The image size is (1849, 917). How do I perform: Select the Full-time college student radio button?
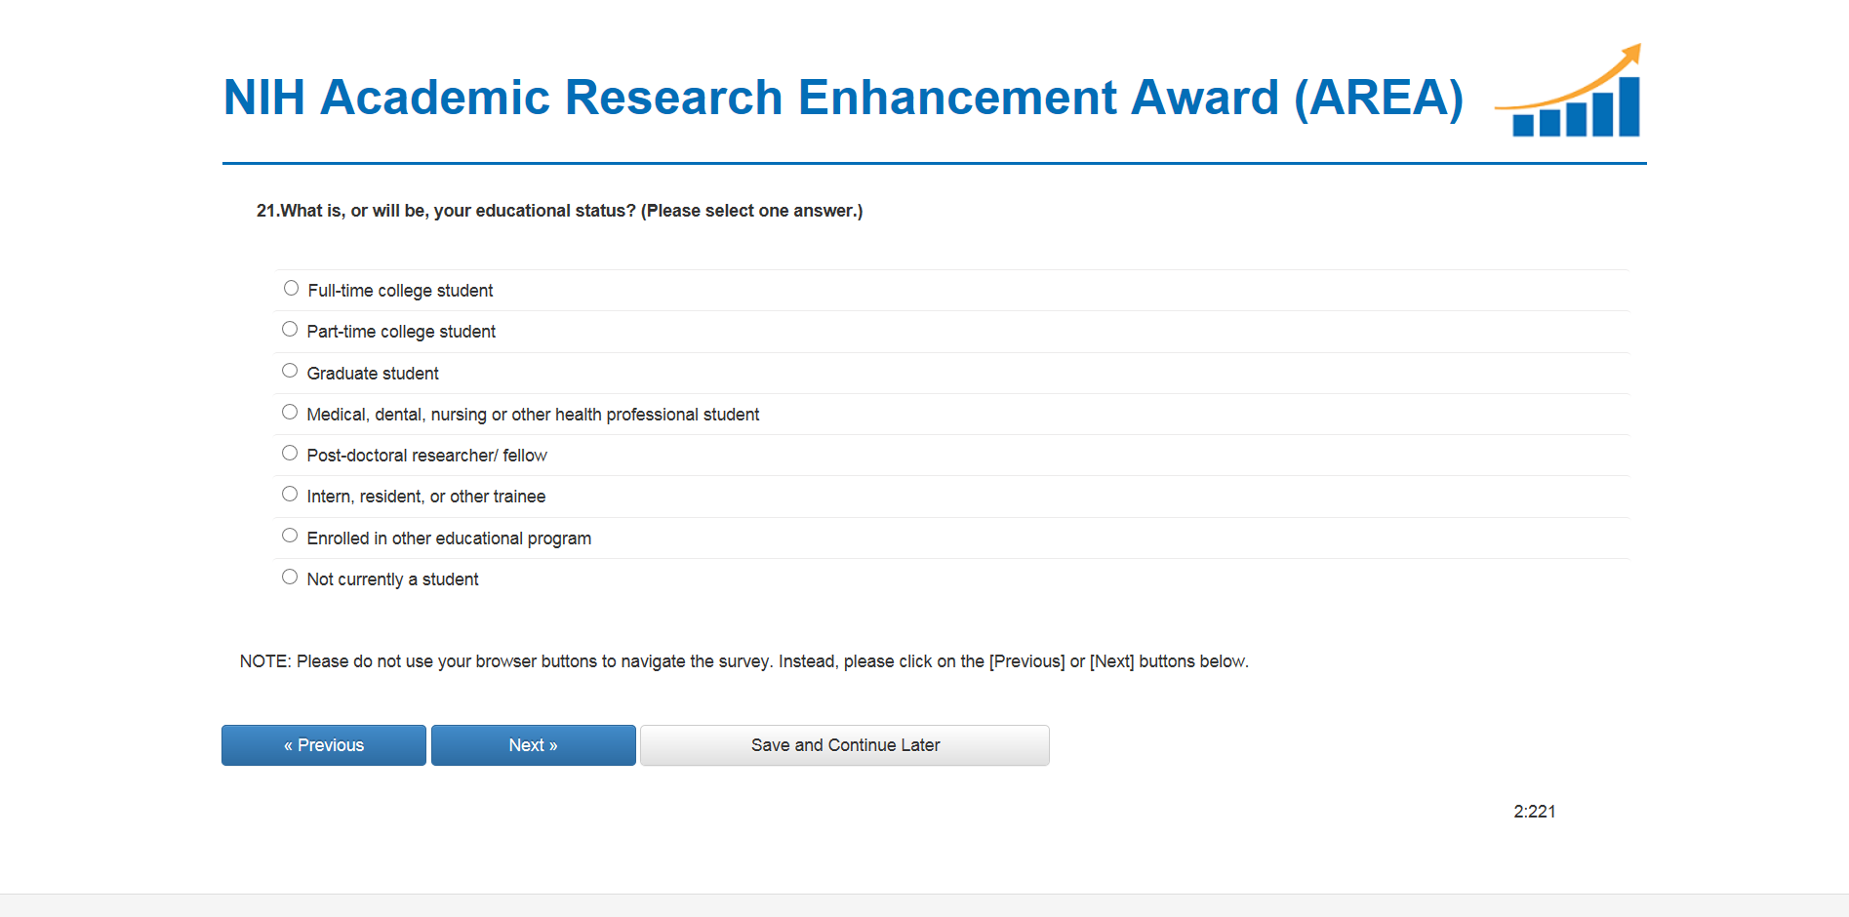(x=291, y=288)
